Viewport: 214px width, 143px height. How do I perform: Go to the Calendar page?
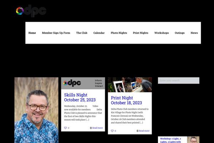[x=99, y=33]
